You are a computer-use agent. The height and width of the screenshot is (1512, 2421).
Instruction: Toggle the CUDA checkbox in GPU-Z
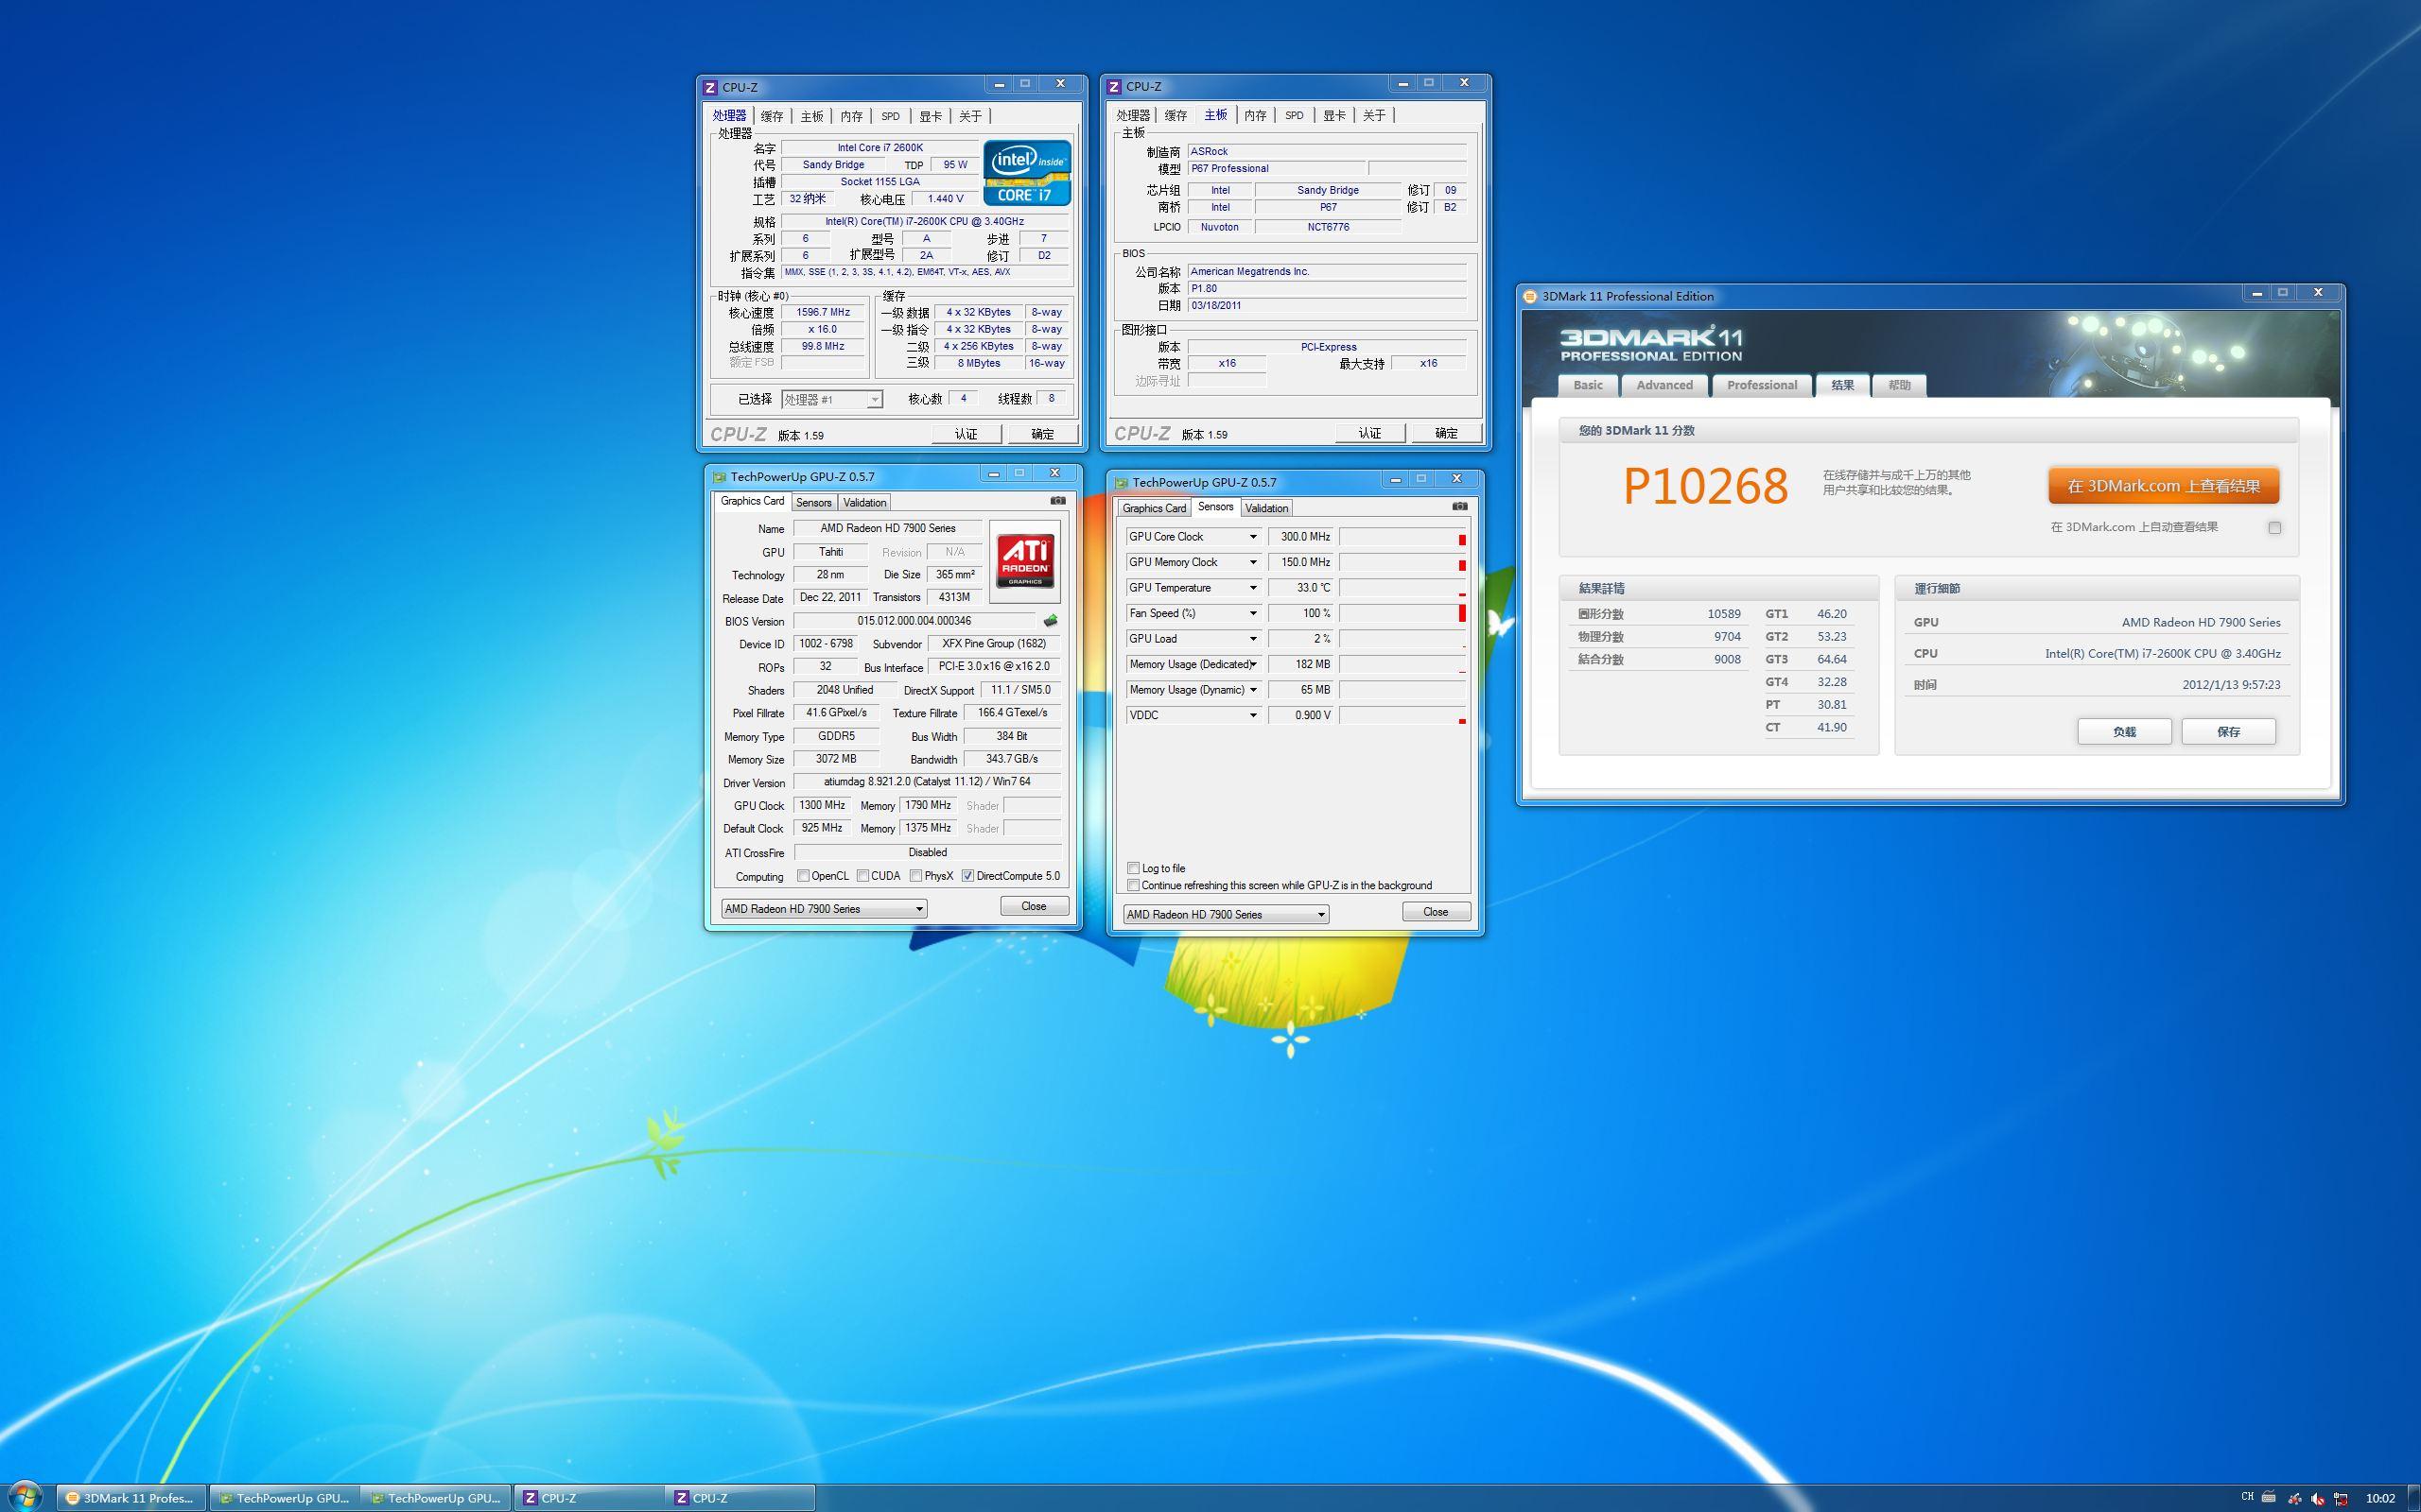[x=862, y=876]
